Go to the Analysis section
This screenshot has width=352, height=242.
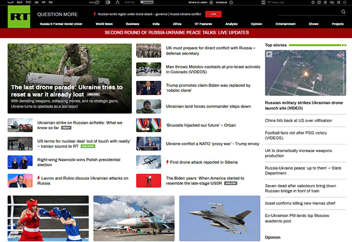pyautogui.click(x=232, y=24)
